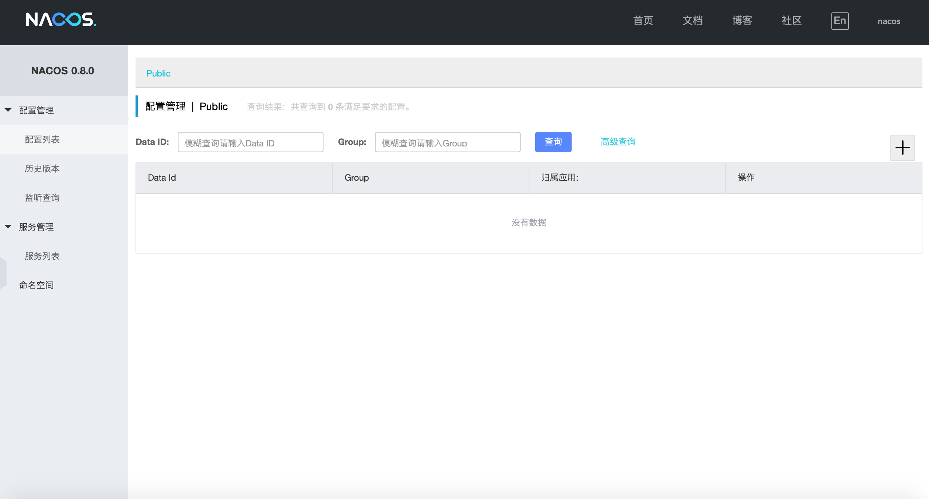Switch language with the En button
The height and width of the screenshot is (499, 929).
point(839,21)
